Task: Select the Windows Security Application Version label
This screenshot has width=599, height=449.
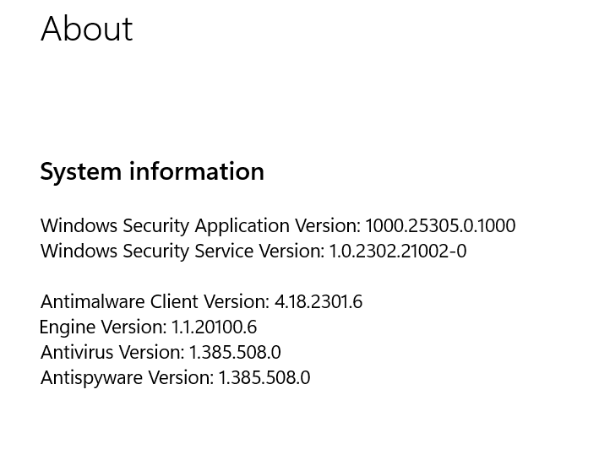Action: 200,226
